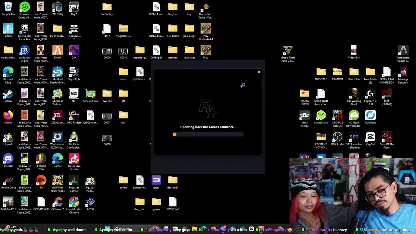Open the Golf With Your Friends icon
416x234 pixels.
point(58,184)
